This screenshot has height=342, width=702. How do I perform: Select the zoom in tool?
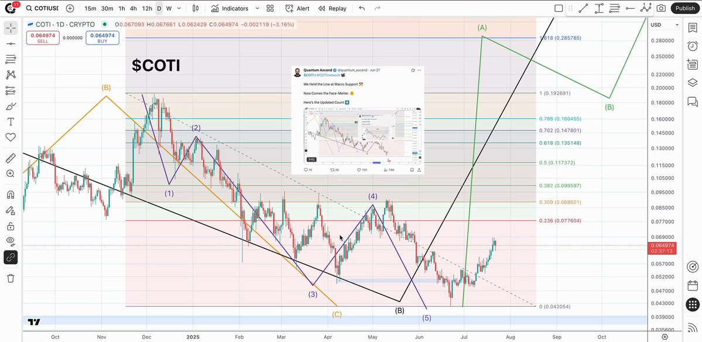tap(11, 174)
